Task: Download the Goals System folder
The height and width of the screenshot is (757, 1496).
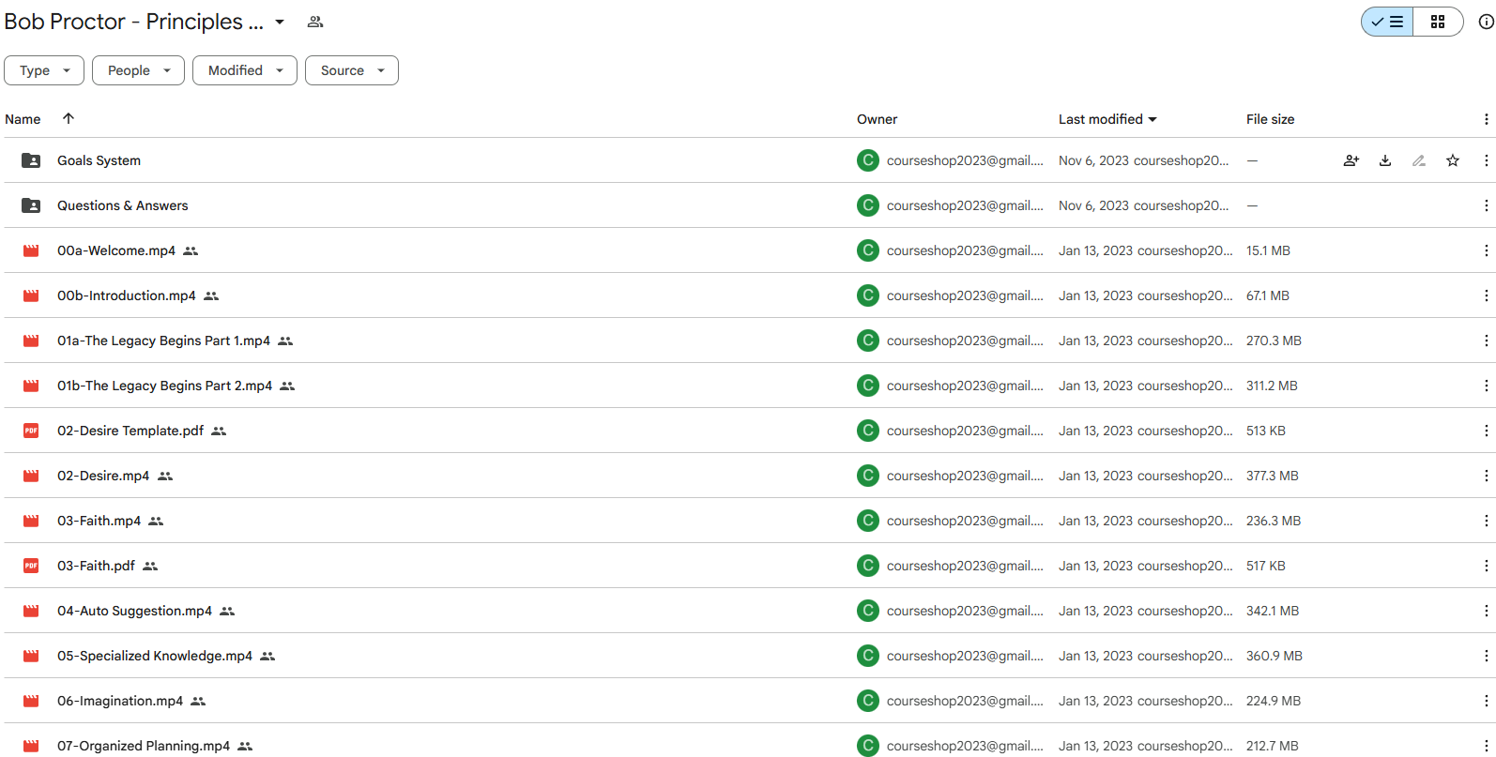Action: pos(1384,160)
